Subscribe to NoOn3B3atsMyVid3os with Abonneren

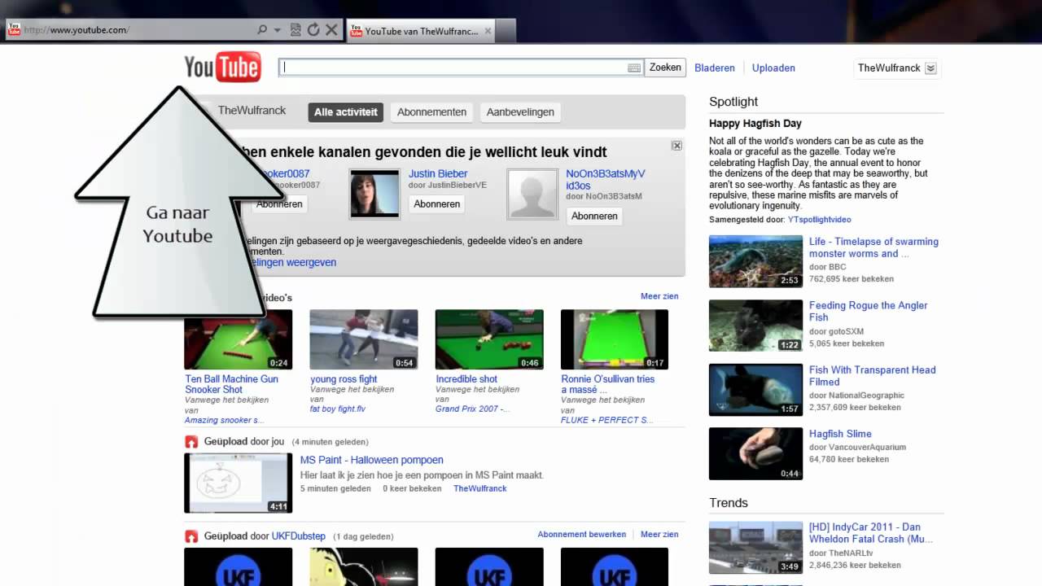(x=594, y=216)
